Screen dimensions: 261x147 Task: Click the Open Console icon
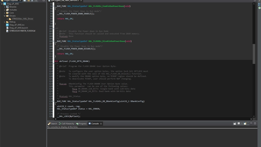[245, 123]
